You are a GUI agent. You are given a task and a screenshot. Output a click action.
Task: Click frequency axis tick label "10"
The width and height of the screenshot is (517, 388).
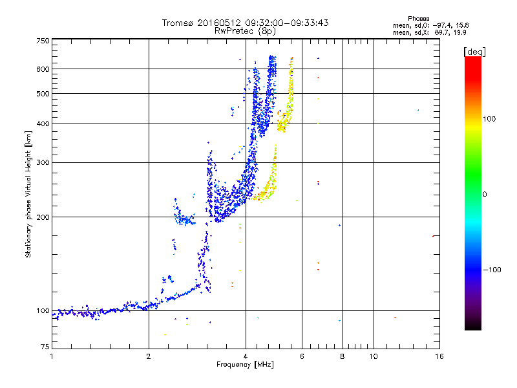[x=374, y=356]
